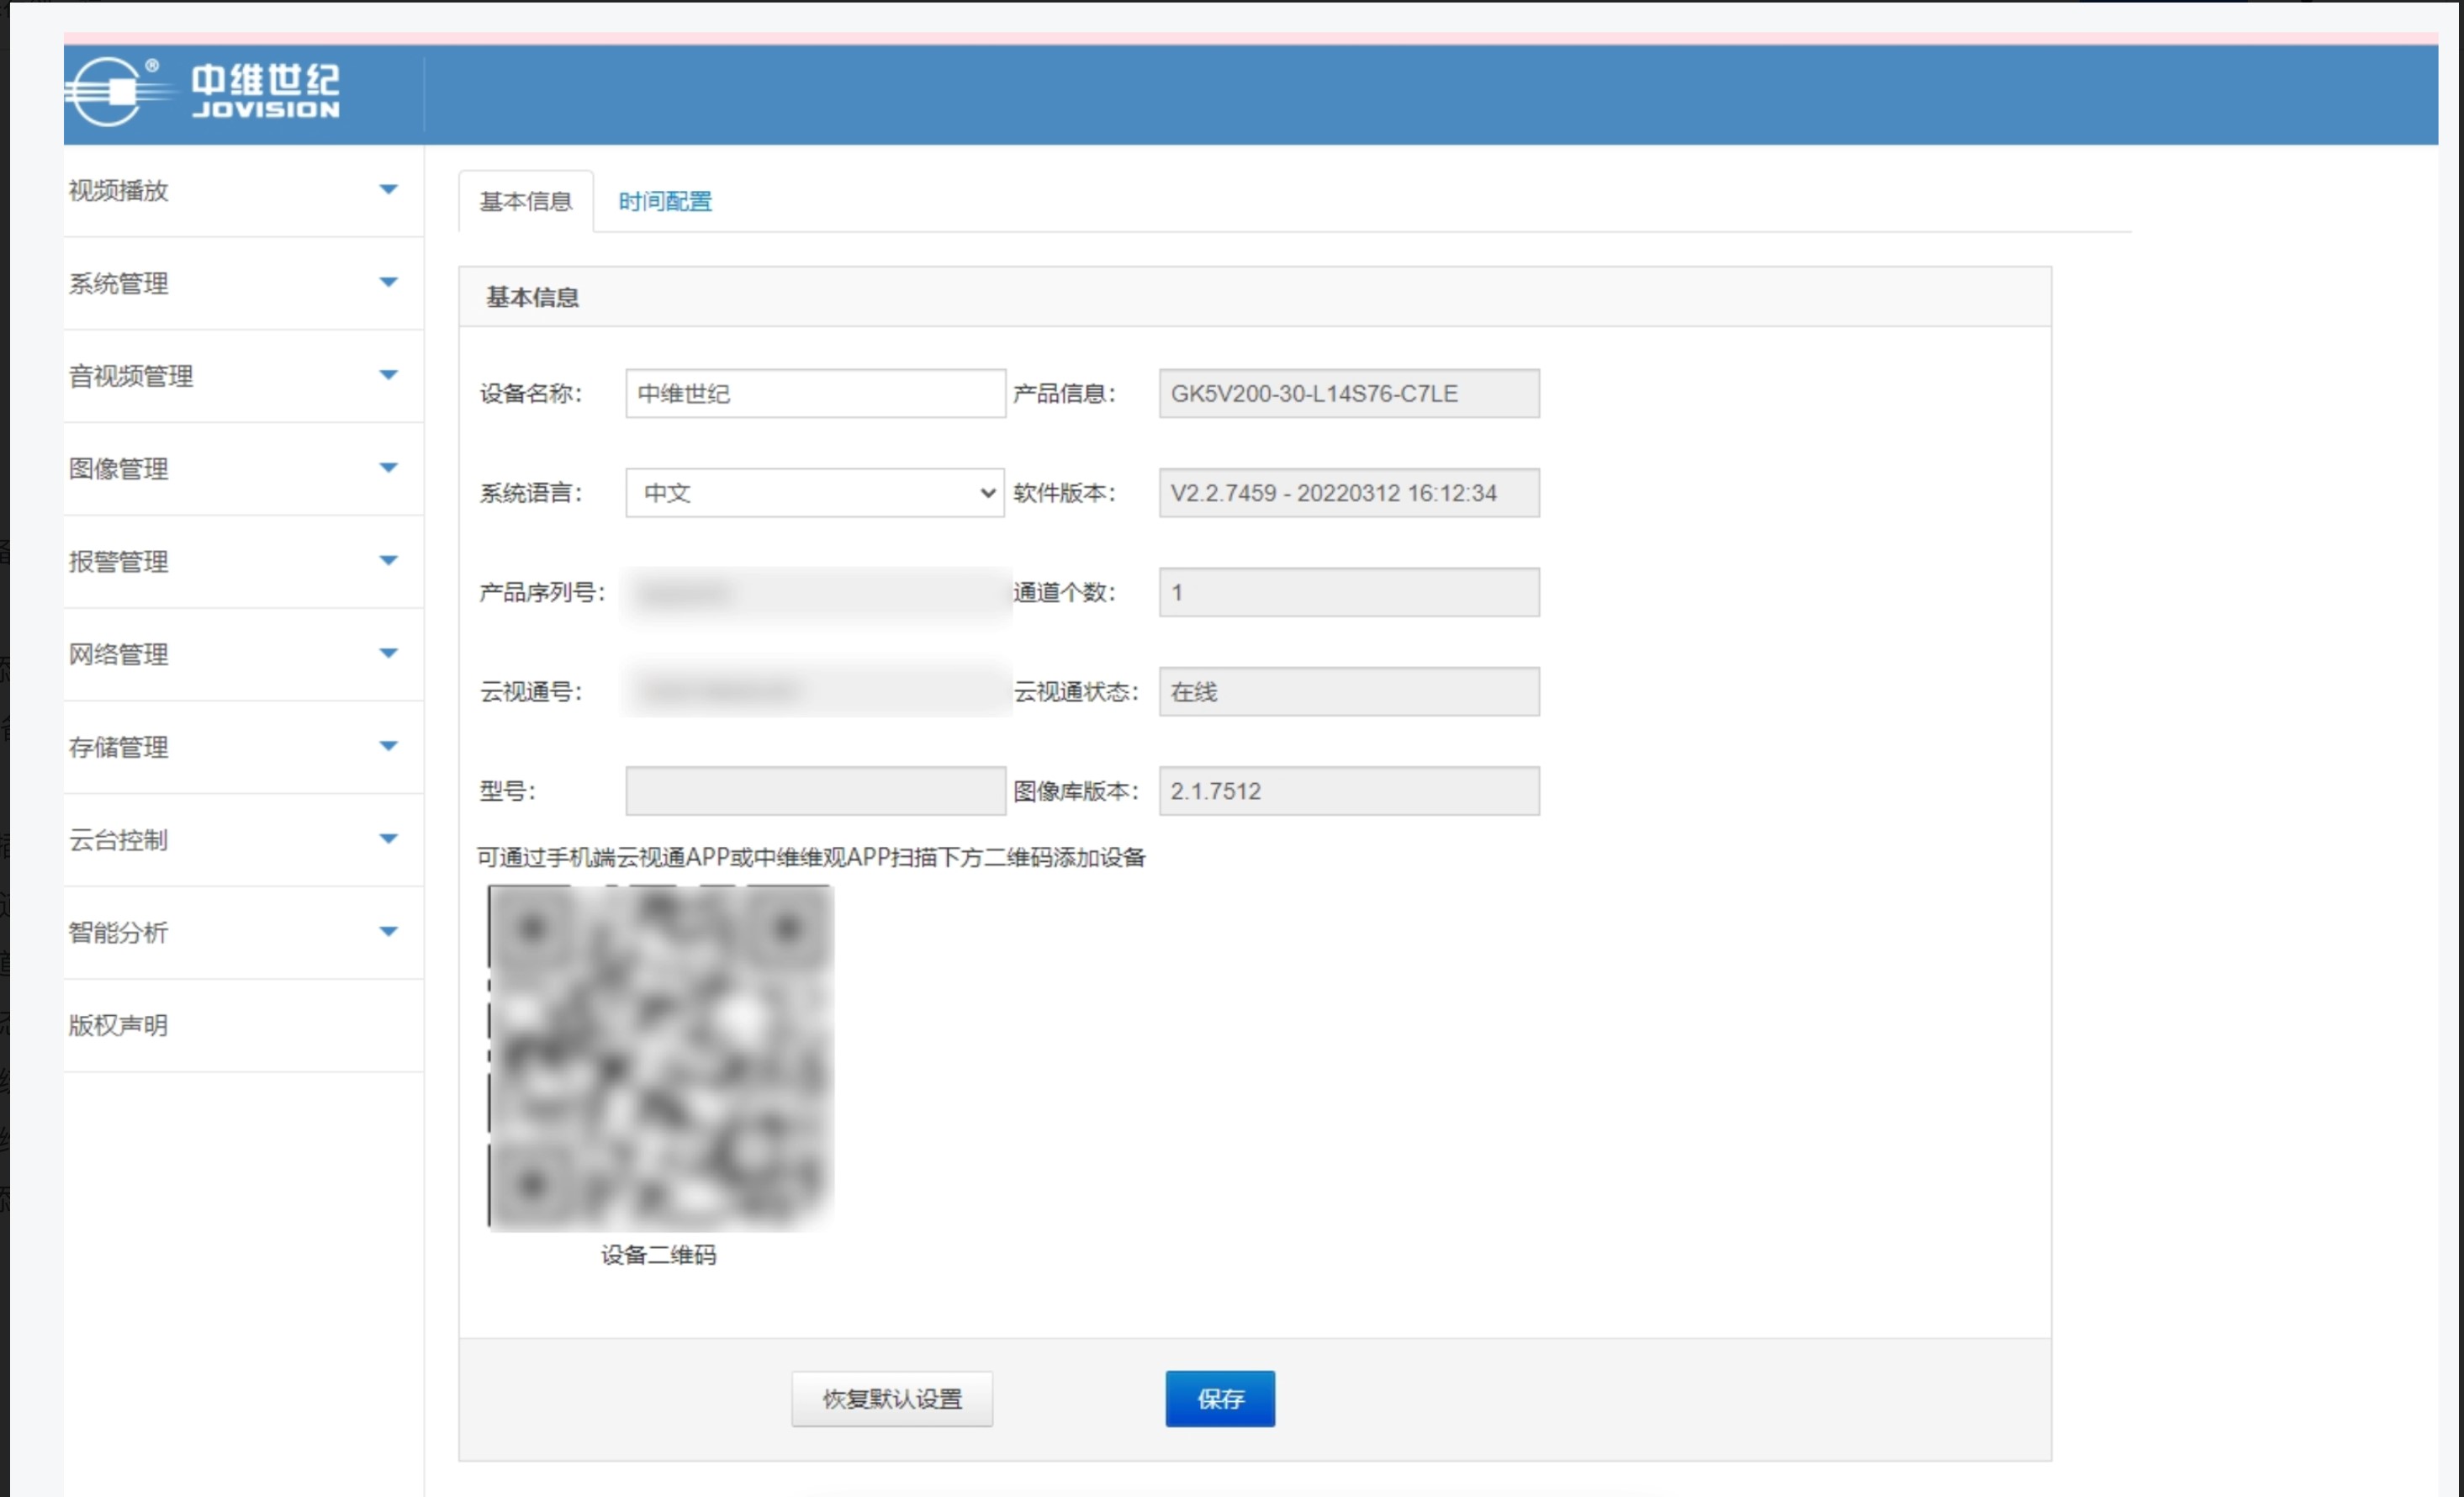Open the 系统语言 dropdown

815,492
